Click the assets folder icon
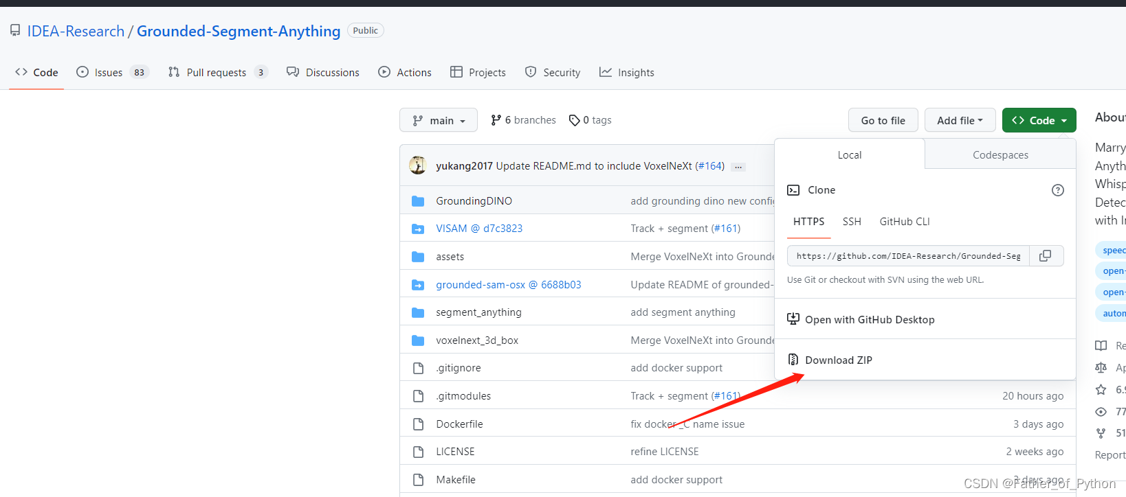Viewport: 1126px width, 497px height. (x=418, y=257)
